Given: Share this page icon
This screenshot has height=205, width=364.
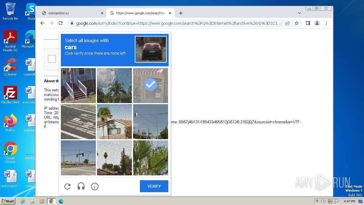Looking at the screenshot, I should (x=288, y=23).
